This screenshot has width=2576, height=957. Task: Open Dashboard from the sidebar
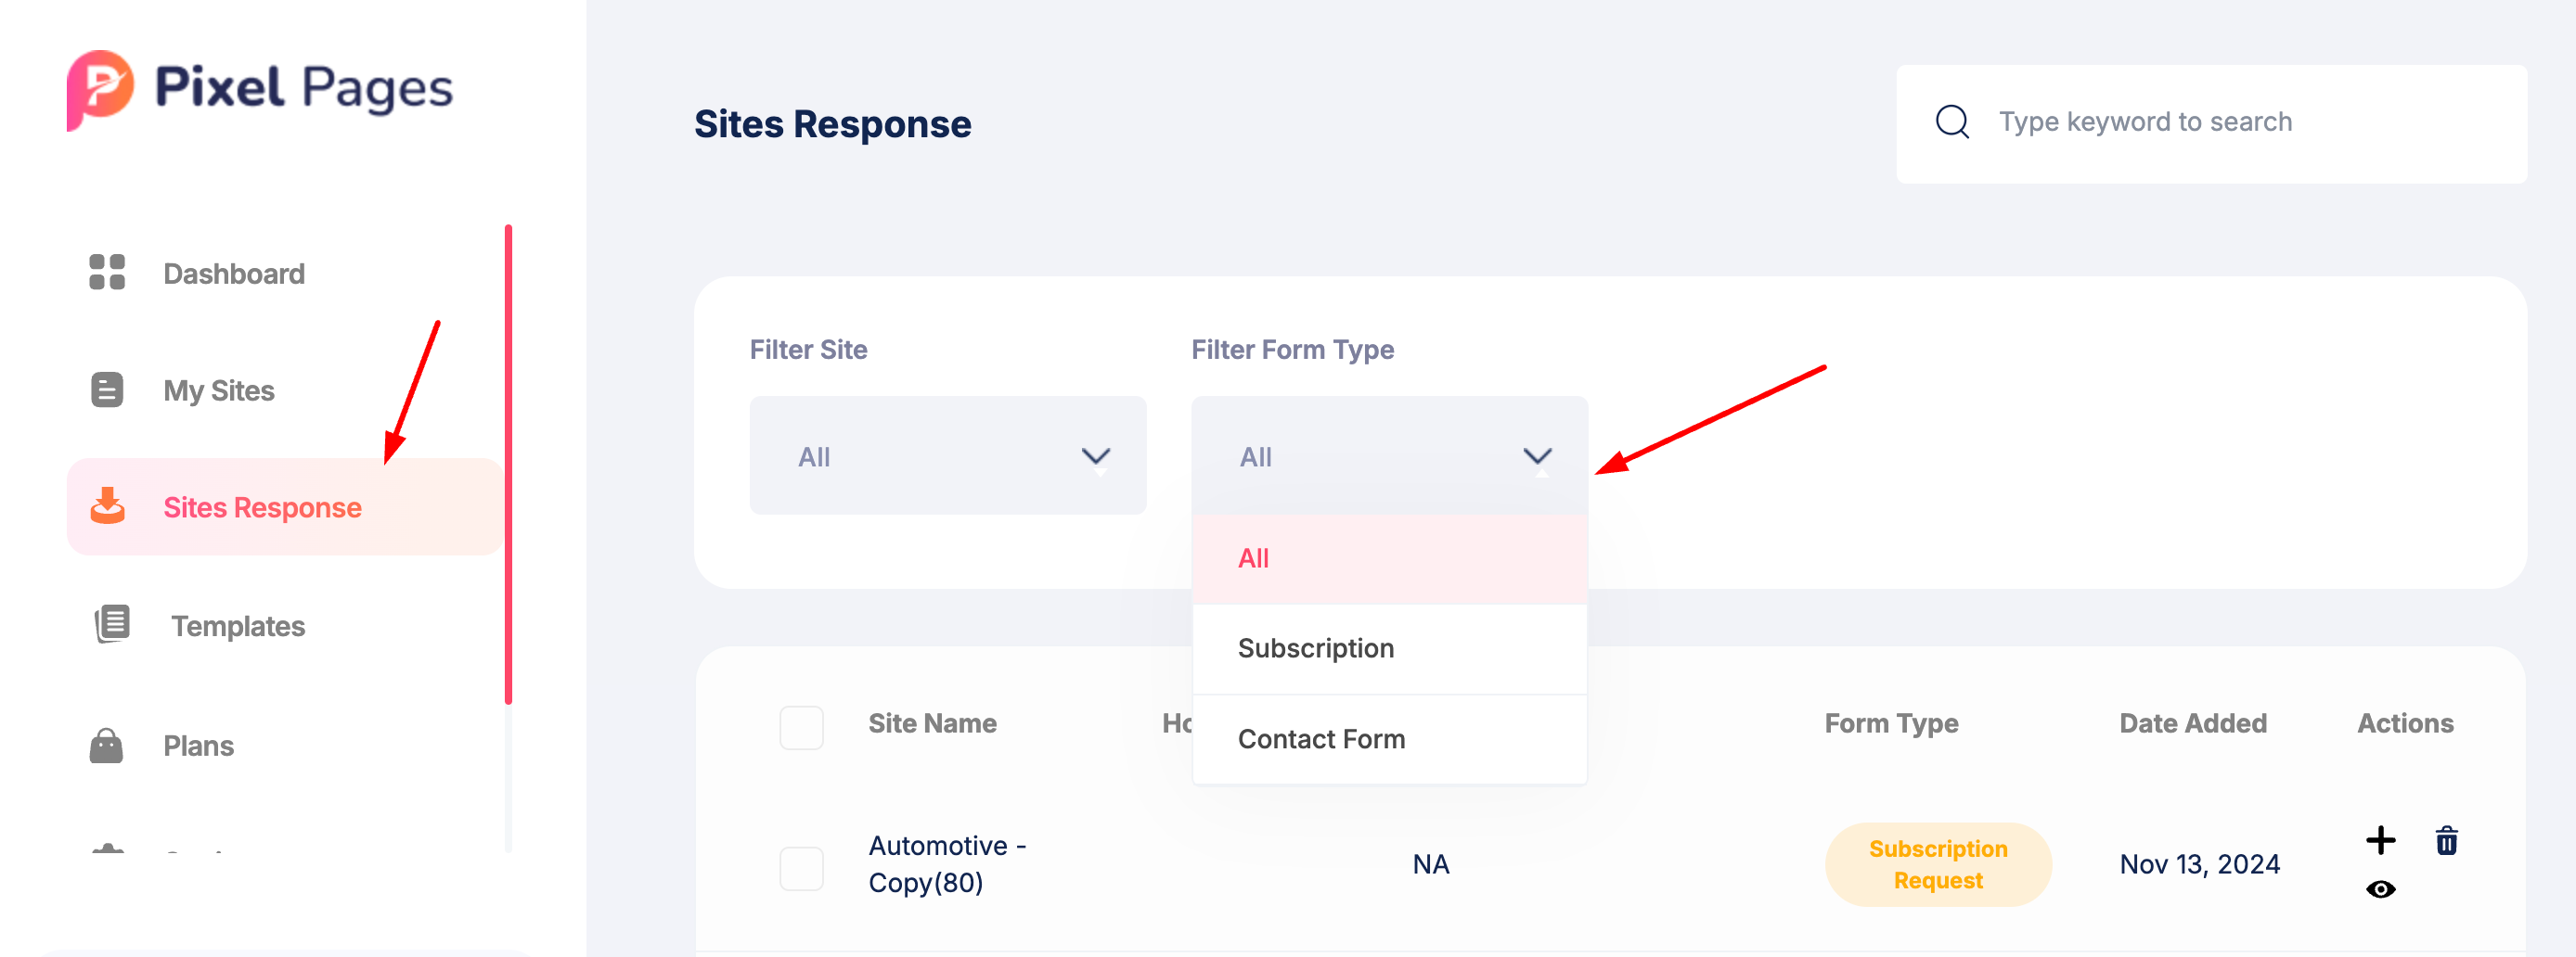233,273
